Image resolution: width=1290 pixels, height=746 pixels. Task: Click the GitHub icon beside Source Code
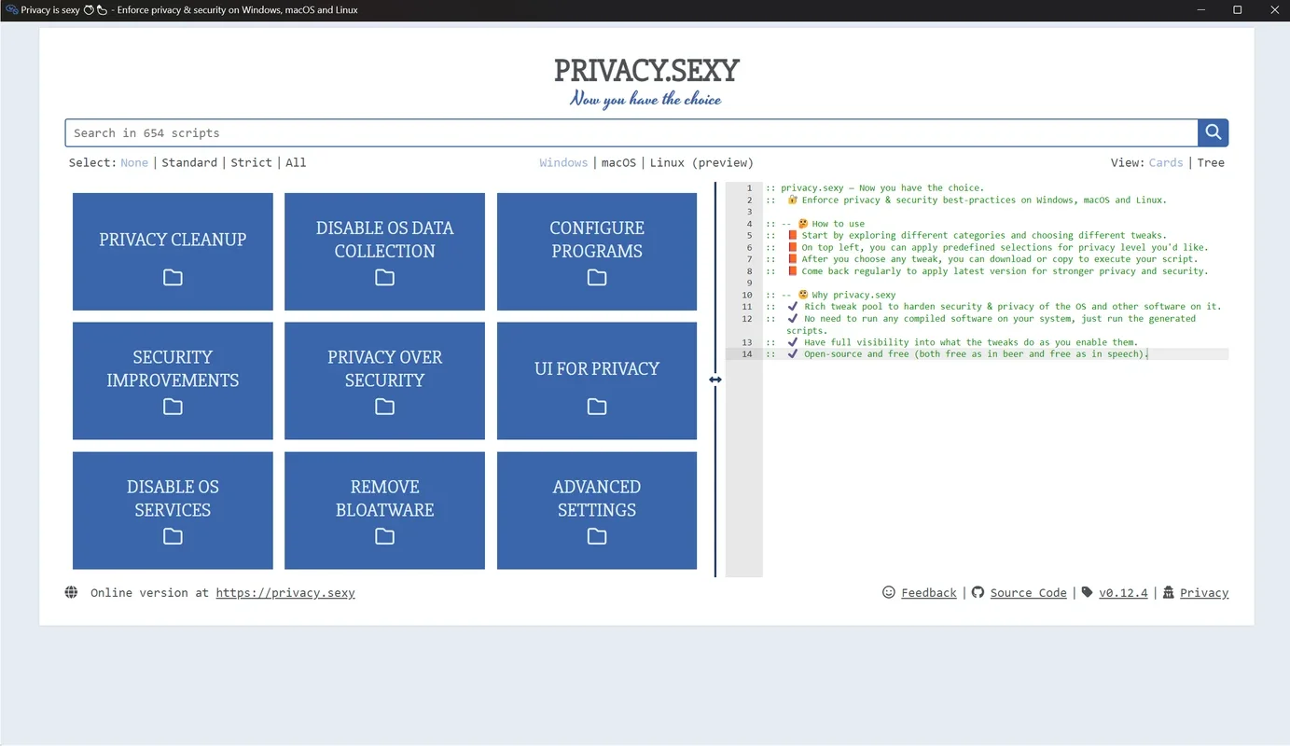click(x=978, y=592)
